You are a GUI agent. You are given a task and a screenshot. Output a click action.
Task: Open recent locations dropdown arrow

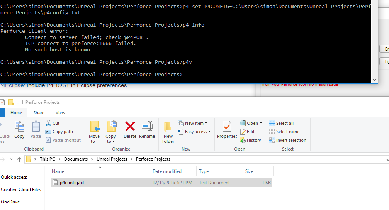pyautogui.click(x=11, y=159)
